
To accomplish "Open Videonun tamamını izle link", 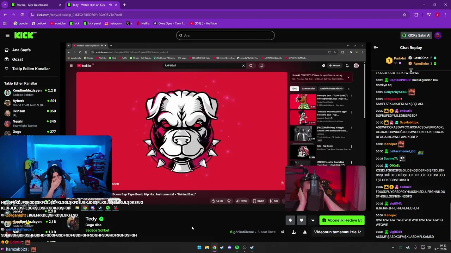I will 338,232.
